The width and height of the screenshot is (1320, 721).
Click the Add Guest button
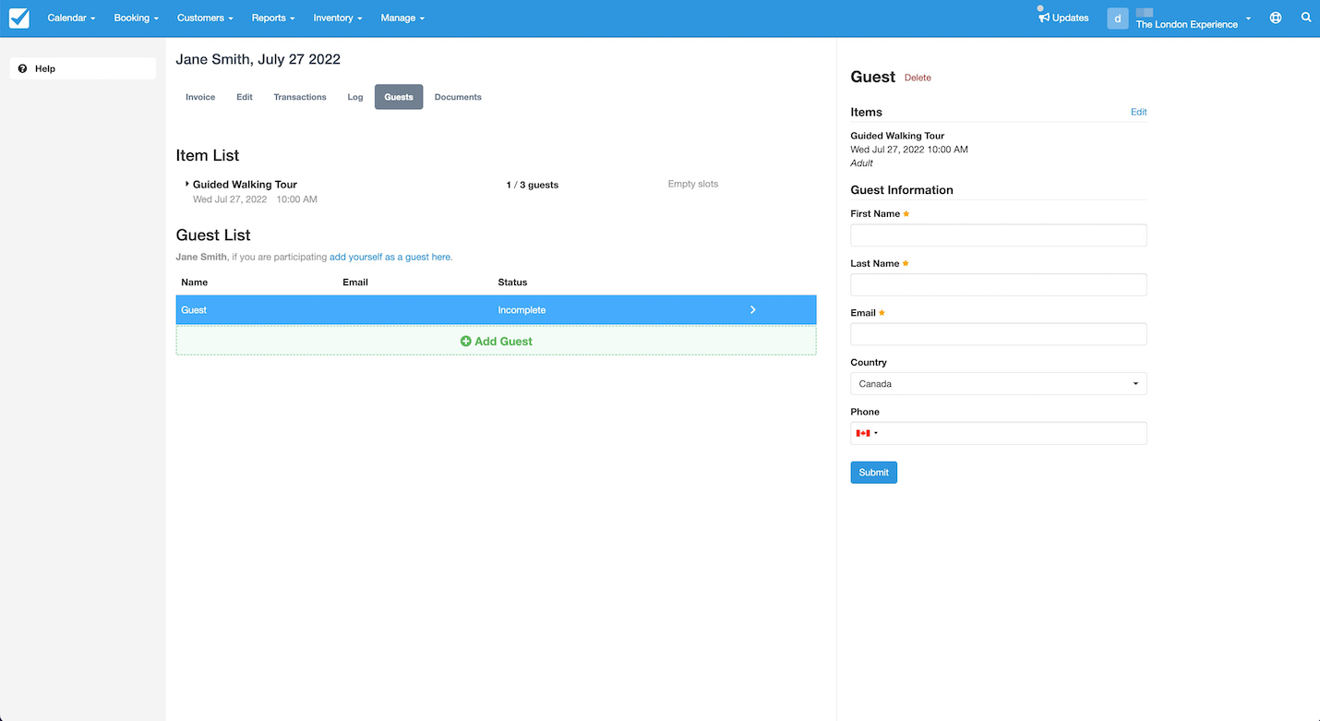pos(496,342)
